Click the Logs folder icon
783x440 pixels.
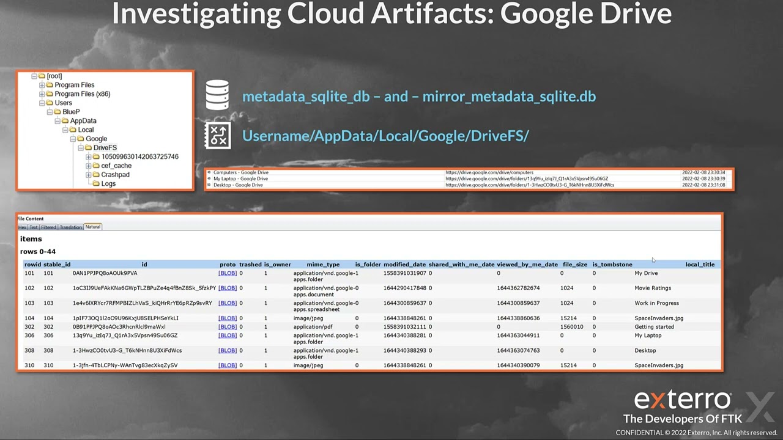pyautogui.click(x=96, y=184)
